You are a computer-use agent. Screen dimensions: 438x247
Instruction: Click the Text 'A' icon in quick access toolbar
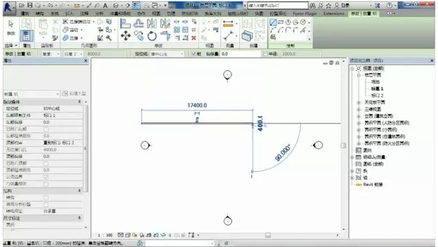pos(105,5)
